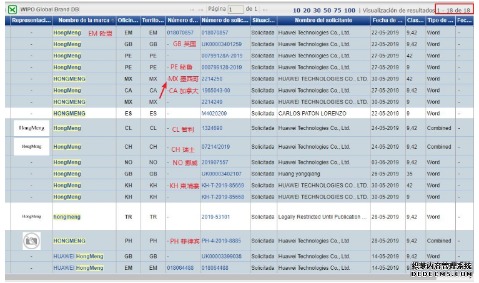
Task: Open HONGMENG brand link in PH row
Action: coord(69,241)
